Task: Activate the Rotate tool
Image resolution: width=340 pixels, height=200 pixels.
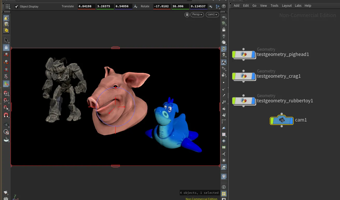Action: click(x=6, y=62)
